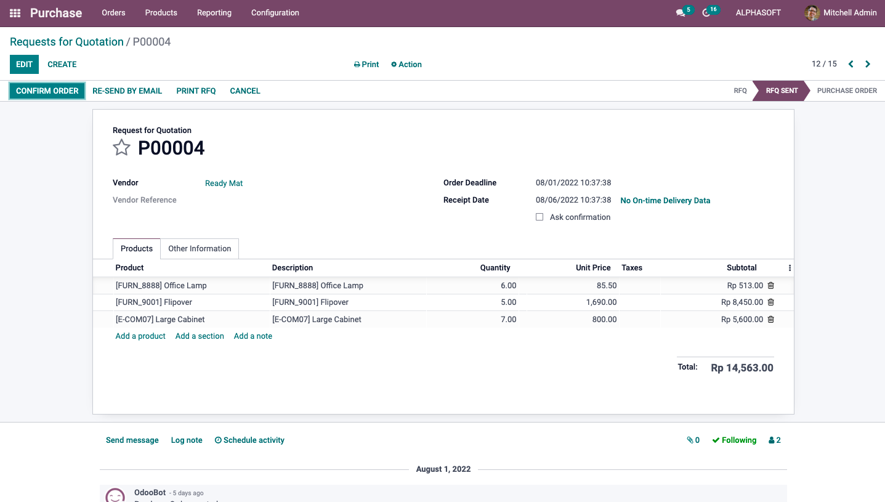Click Large Cabinet subtotal Rp 5,600.00
The image size is (885, 502).
pos(742,320)
